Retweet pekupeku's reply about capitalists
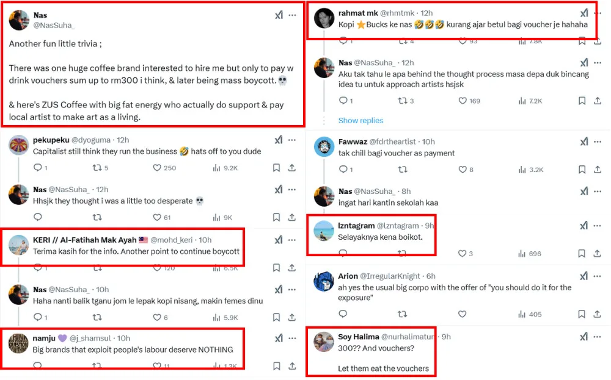Screen dimensions: 611x380 click(97, 168)
